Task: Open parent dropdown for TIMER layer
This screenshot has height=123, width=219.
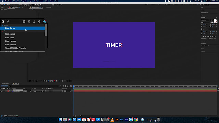Action: (67, 90)
